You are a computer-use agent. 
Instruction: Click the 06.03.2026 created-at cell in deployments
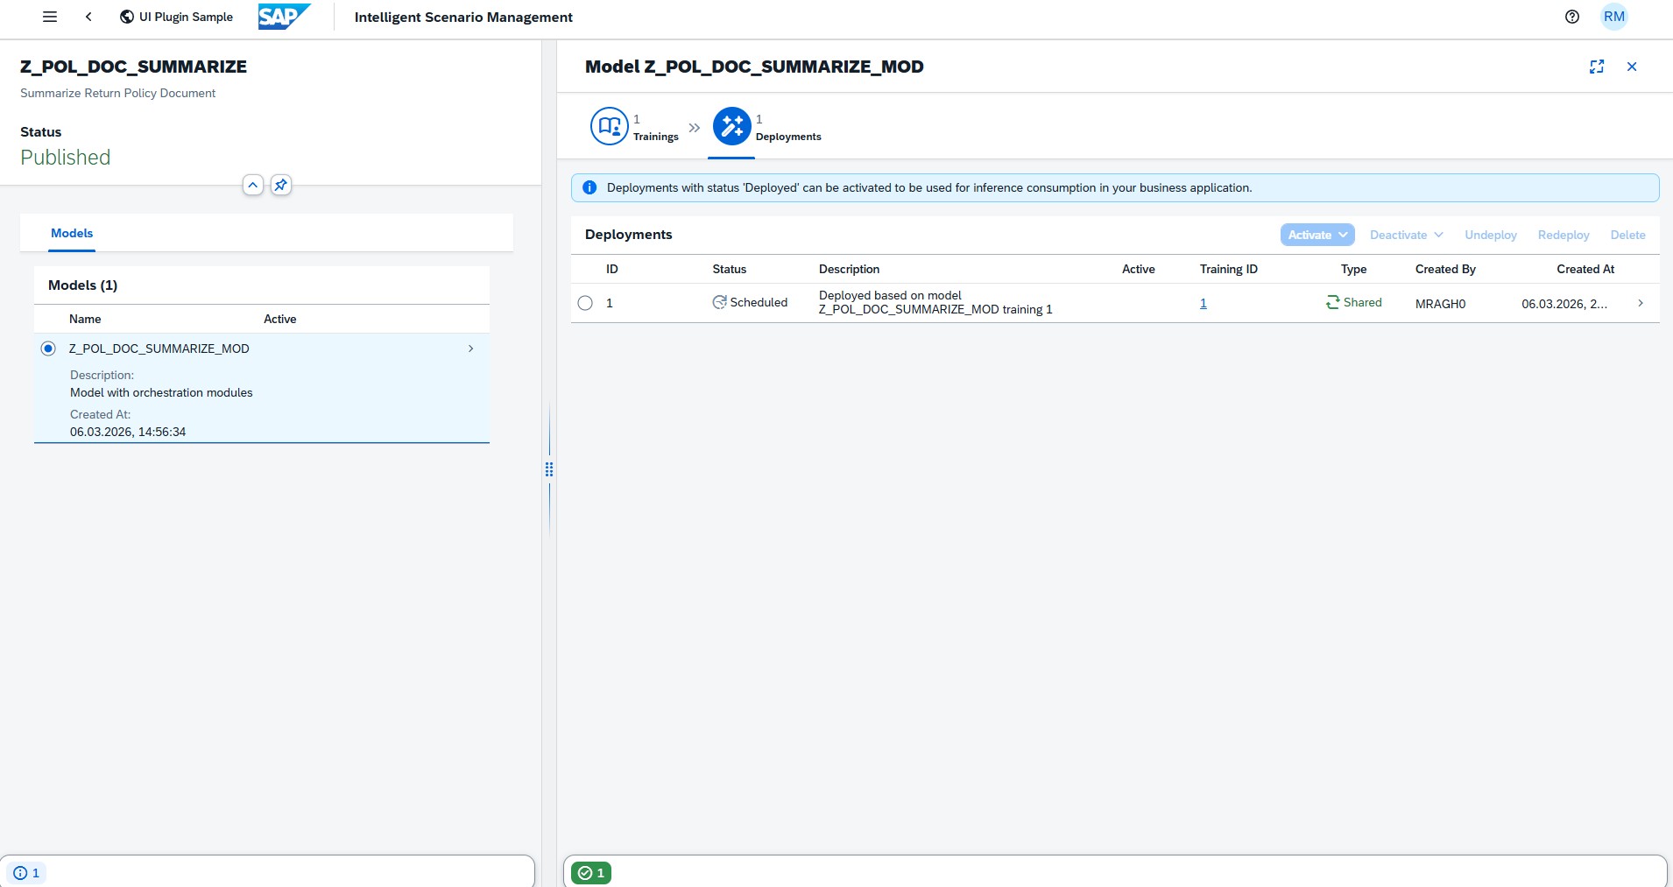1564,304
